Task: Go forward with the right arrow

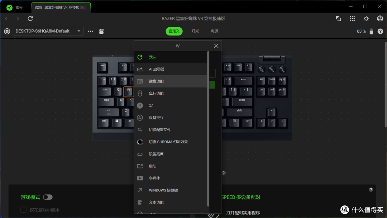Action: click(18, 19)
